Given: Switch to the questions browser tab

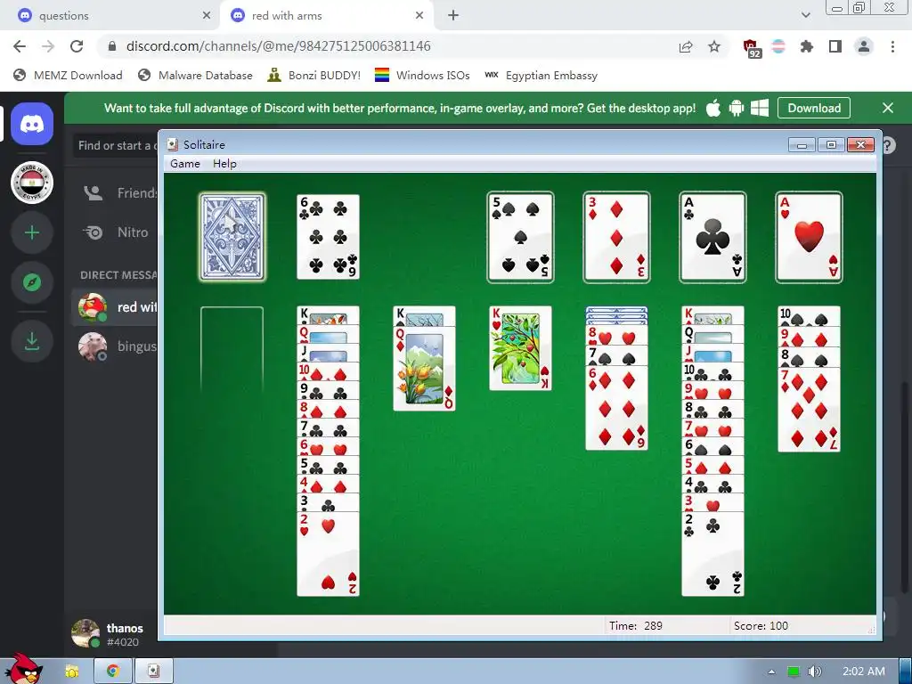Looking at the screenshot, I should point(110,16).
